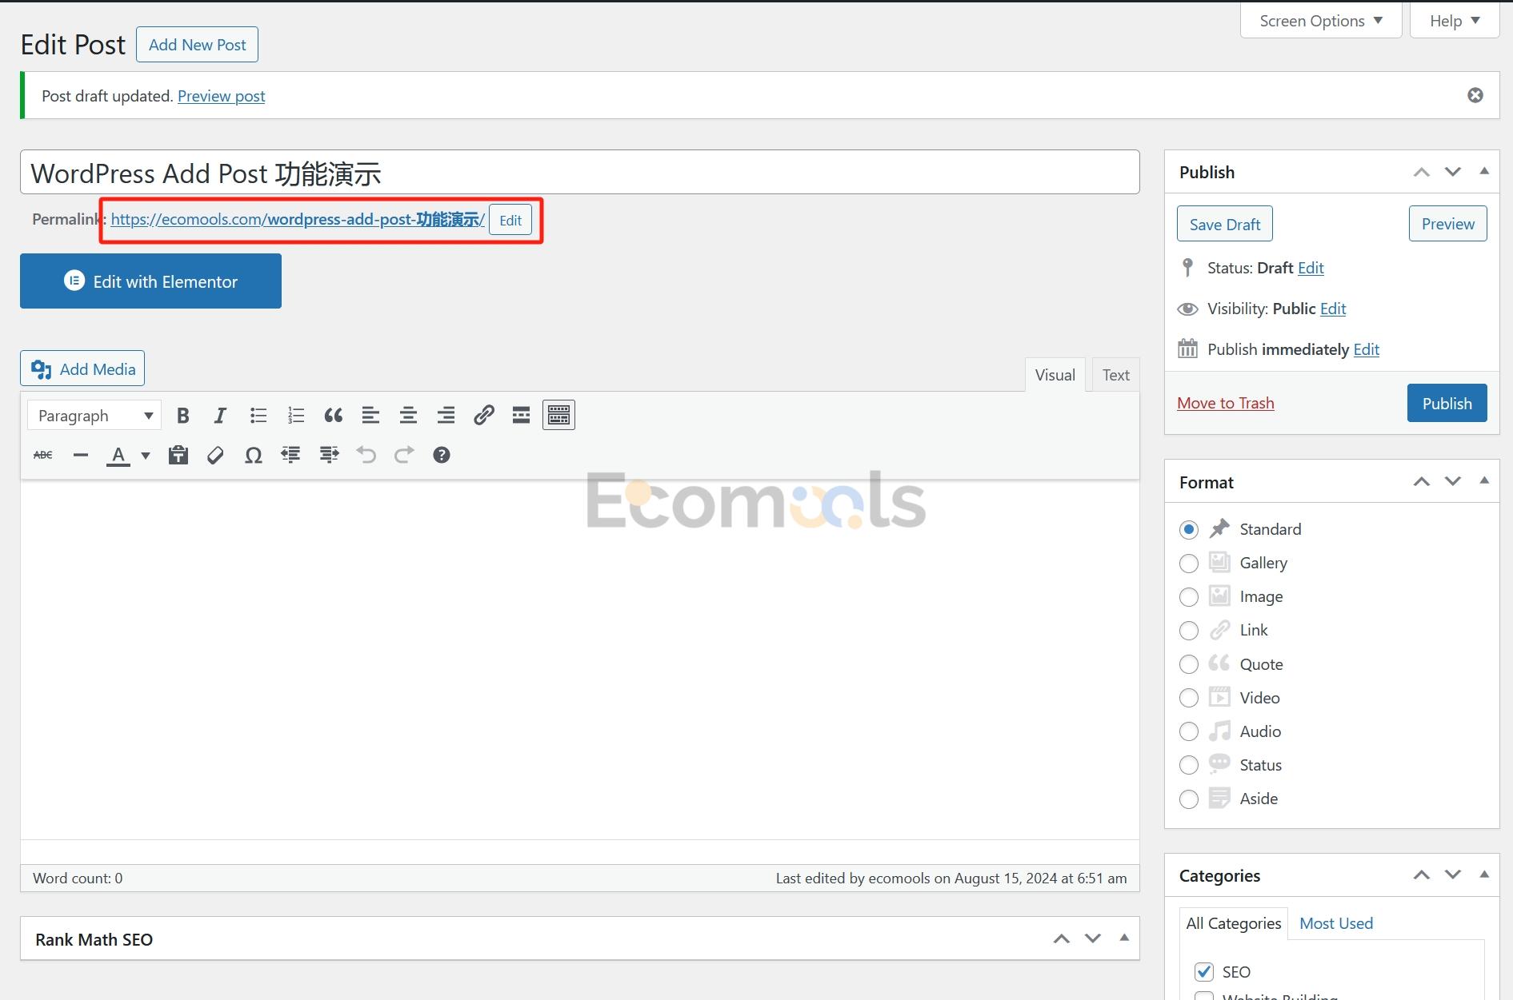Open the ecomools.com permalink URL
This screenshot has height=1000, width=1513.
click(298, 220)
